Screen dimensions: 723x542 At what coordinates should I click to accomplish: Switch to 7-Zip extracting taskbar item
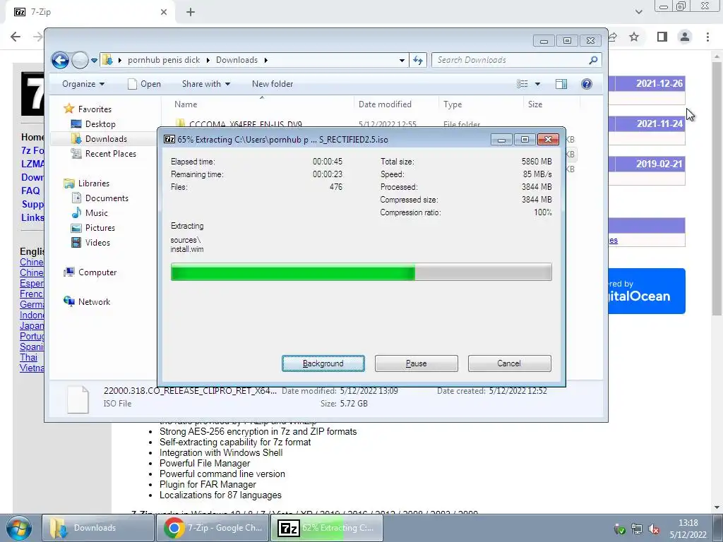327,528
